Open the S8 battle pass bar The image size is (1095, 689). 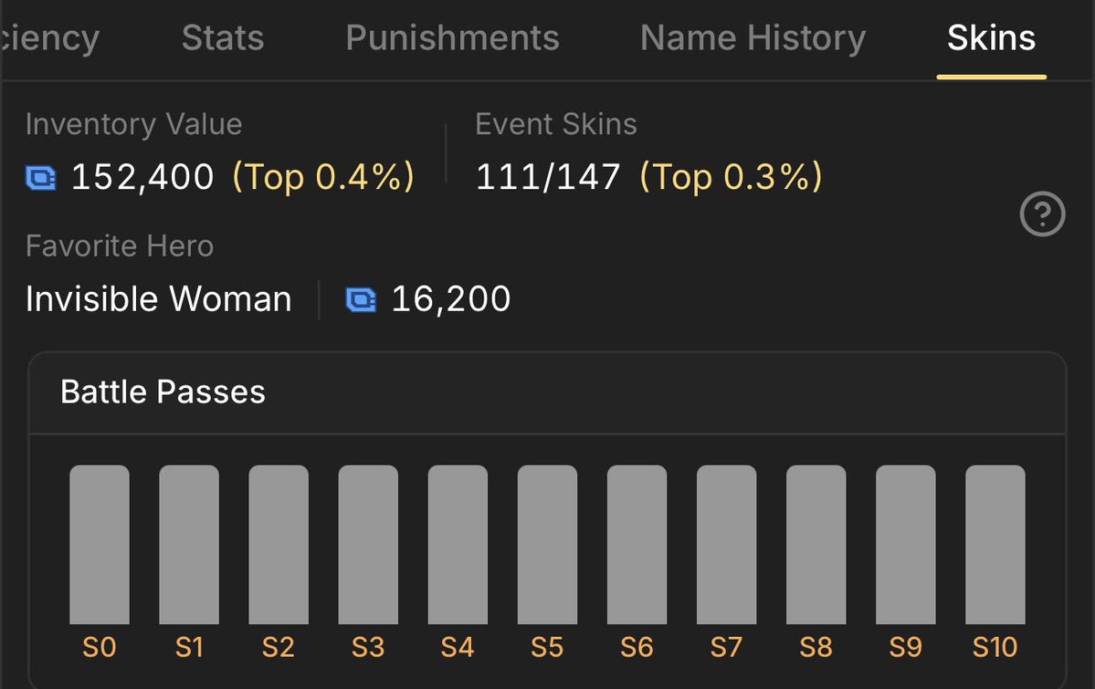click(x=816, y=545)
